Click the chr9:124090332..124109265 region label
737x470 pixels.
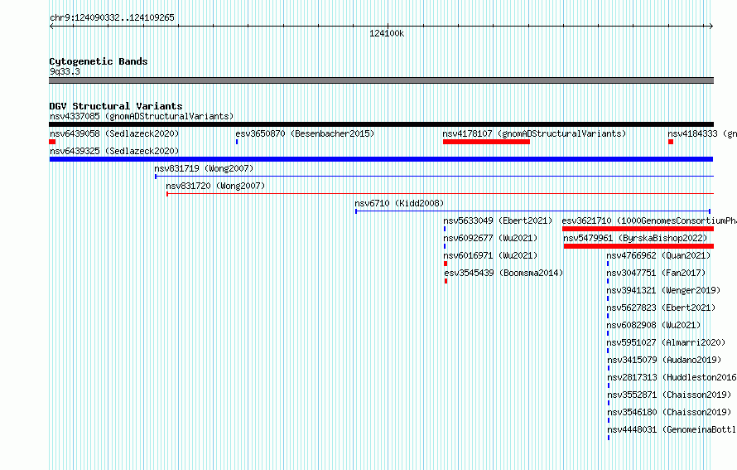pos(112,18)
